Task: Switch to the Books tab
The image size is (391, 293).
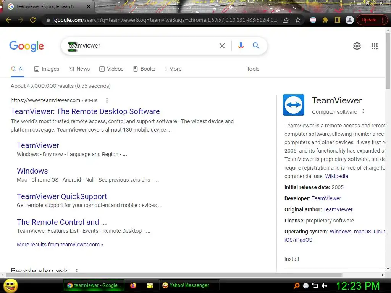Action: [x=144, y=69]
